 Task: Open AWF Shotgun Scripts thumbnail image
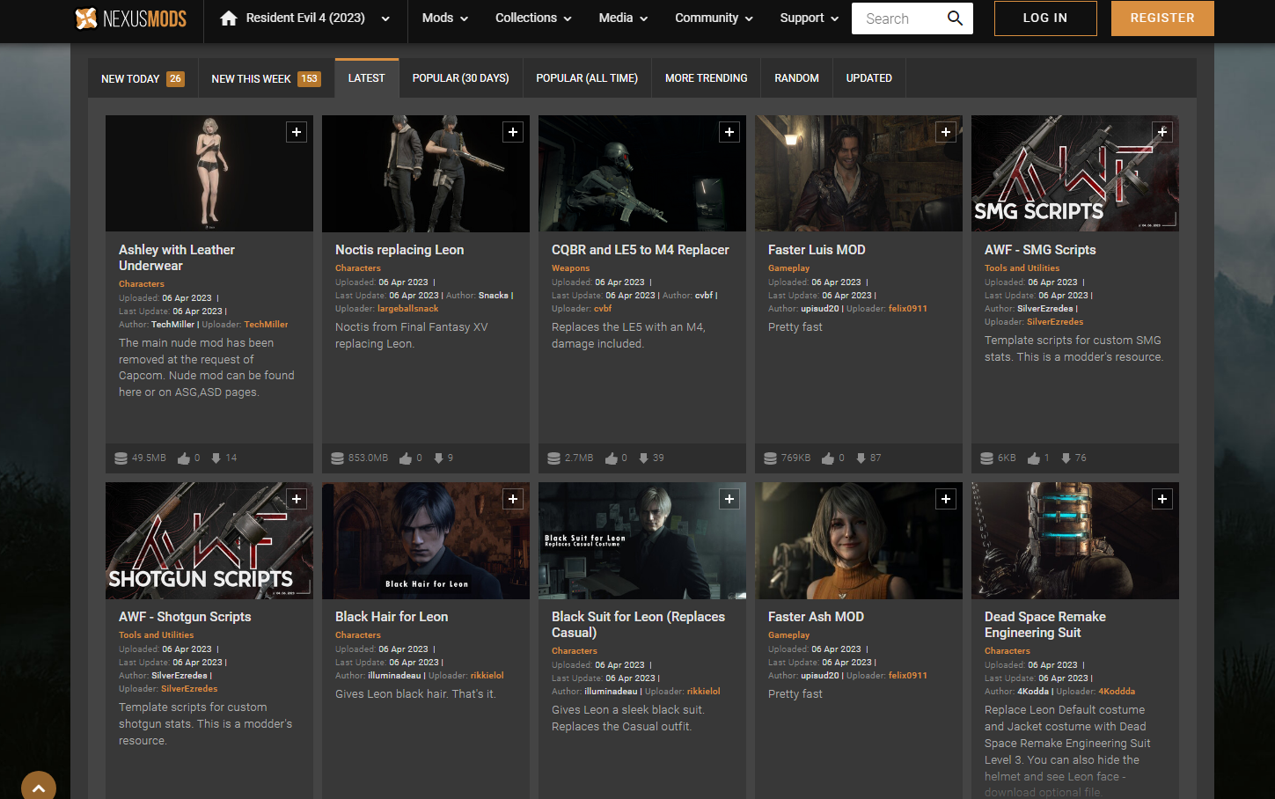tap(209, 540)
